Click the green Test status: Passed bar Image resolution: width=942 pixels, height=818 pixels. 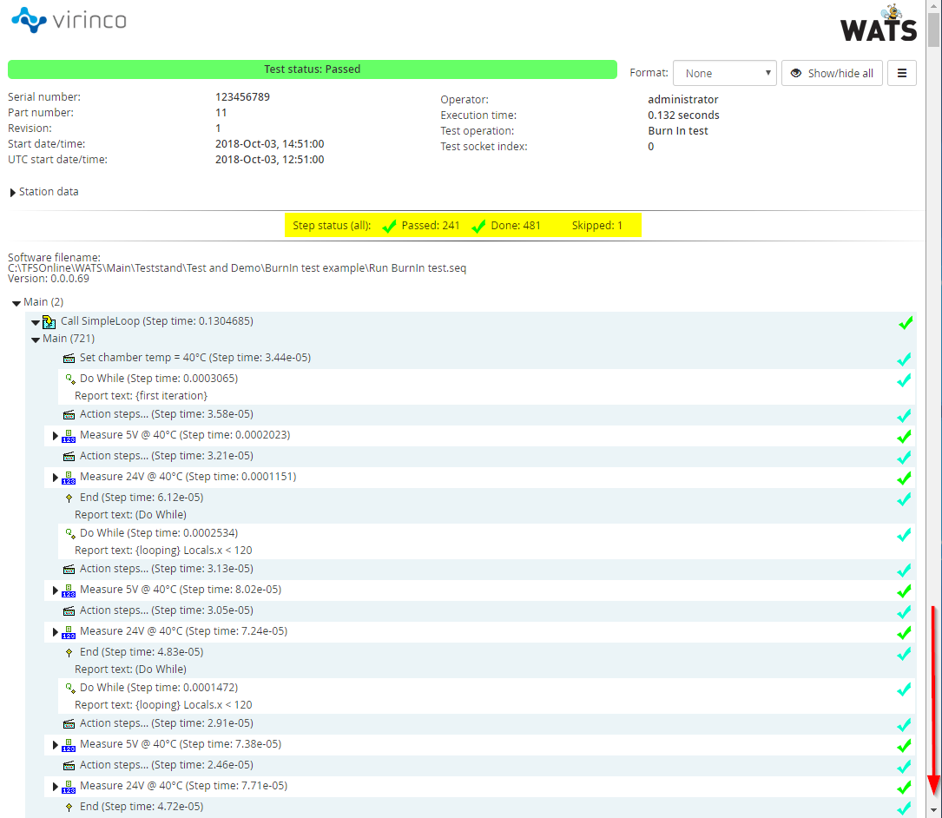pyautogui.click(x=312, y=69)
